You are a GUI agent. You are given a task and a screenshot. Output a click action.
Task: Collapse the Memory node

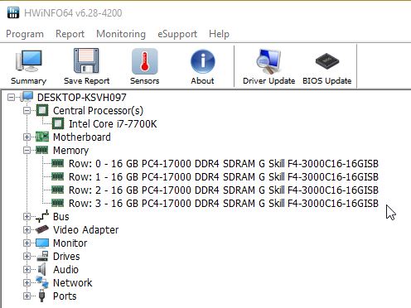[x=27, y=151]
